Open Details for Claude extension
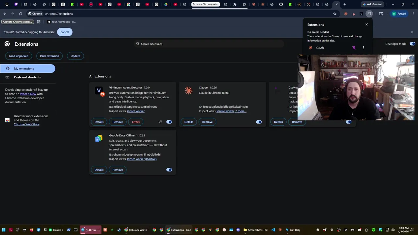The image size is (418, 235). [x=189, y=122]
